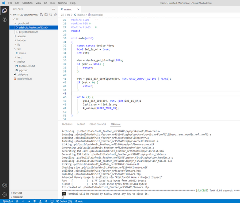Open main.c in the Explorer tree
This screenshot has width=240, height=203.
(x=22, y=53)
